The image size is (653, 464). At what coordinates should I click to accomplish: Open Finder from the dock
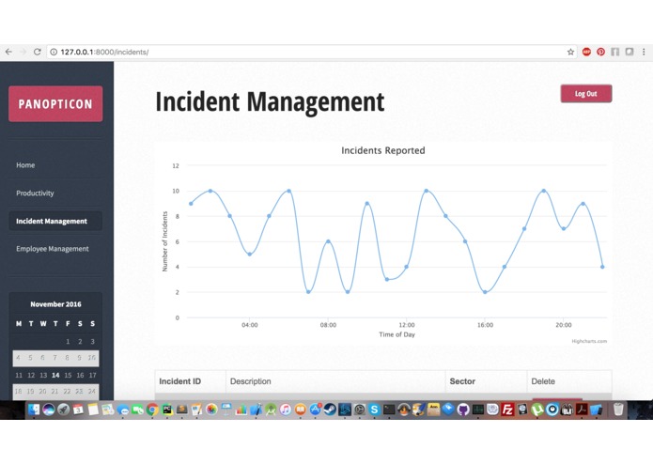click(34, 410)
